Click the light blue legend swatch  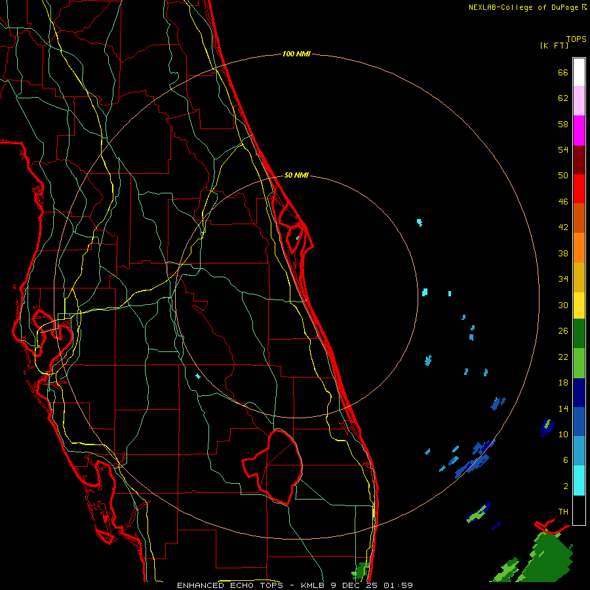point(579,451)
